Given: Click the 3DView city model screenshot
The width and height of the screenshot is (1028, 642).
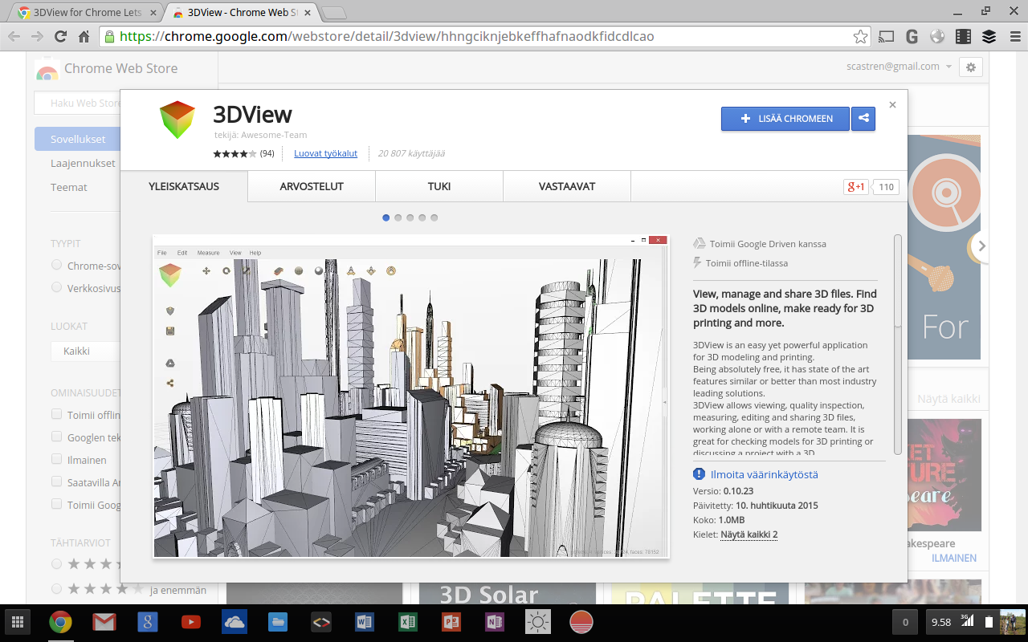Looking at the screenshot, I should point(411,396).
